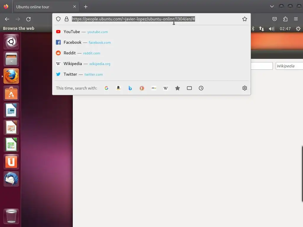The width and height of the screenshot is (303, 227).
Task: Reload the page with the refresh icon
Action: [28, 19]
